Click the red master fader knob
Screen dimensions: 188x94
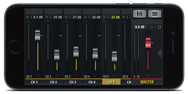[148, 43]
